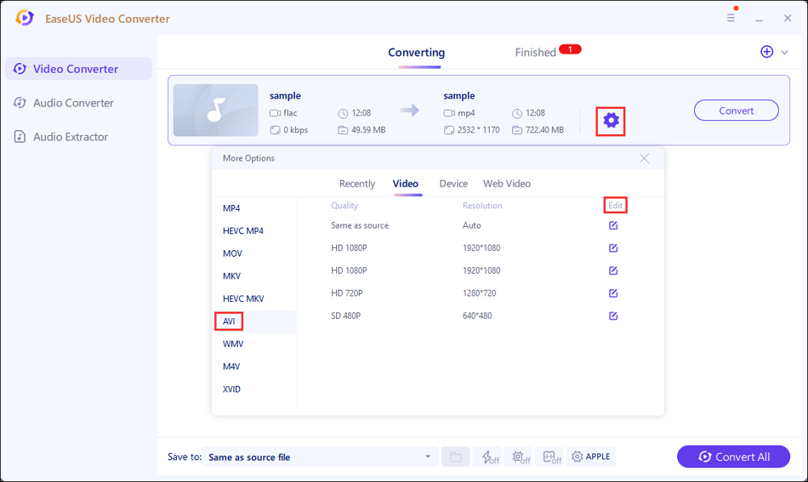This screenshot has height=482, width=808.
Task: Click edit icon for HD 720P row
Action: [x=613, y=293]
